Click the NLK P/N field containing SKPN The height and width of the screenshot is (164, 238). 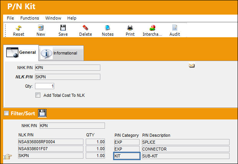click(68, 77)
